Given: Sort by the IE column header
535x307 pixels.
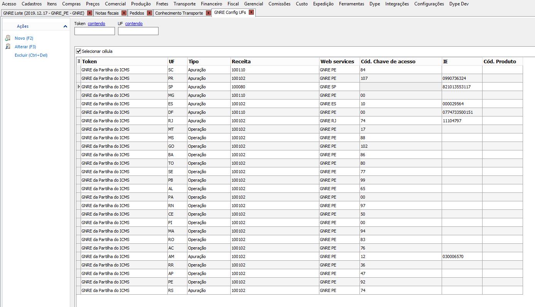Looking at the screenshot, I should pos(462,61).
